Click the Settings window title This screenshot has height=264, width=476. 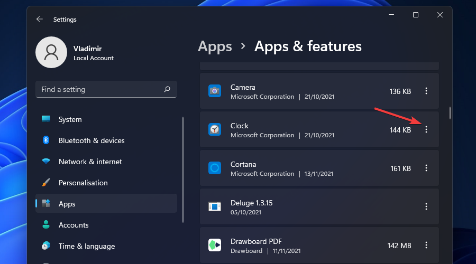65,20
